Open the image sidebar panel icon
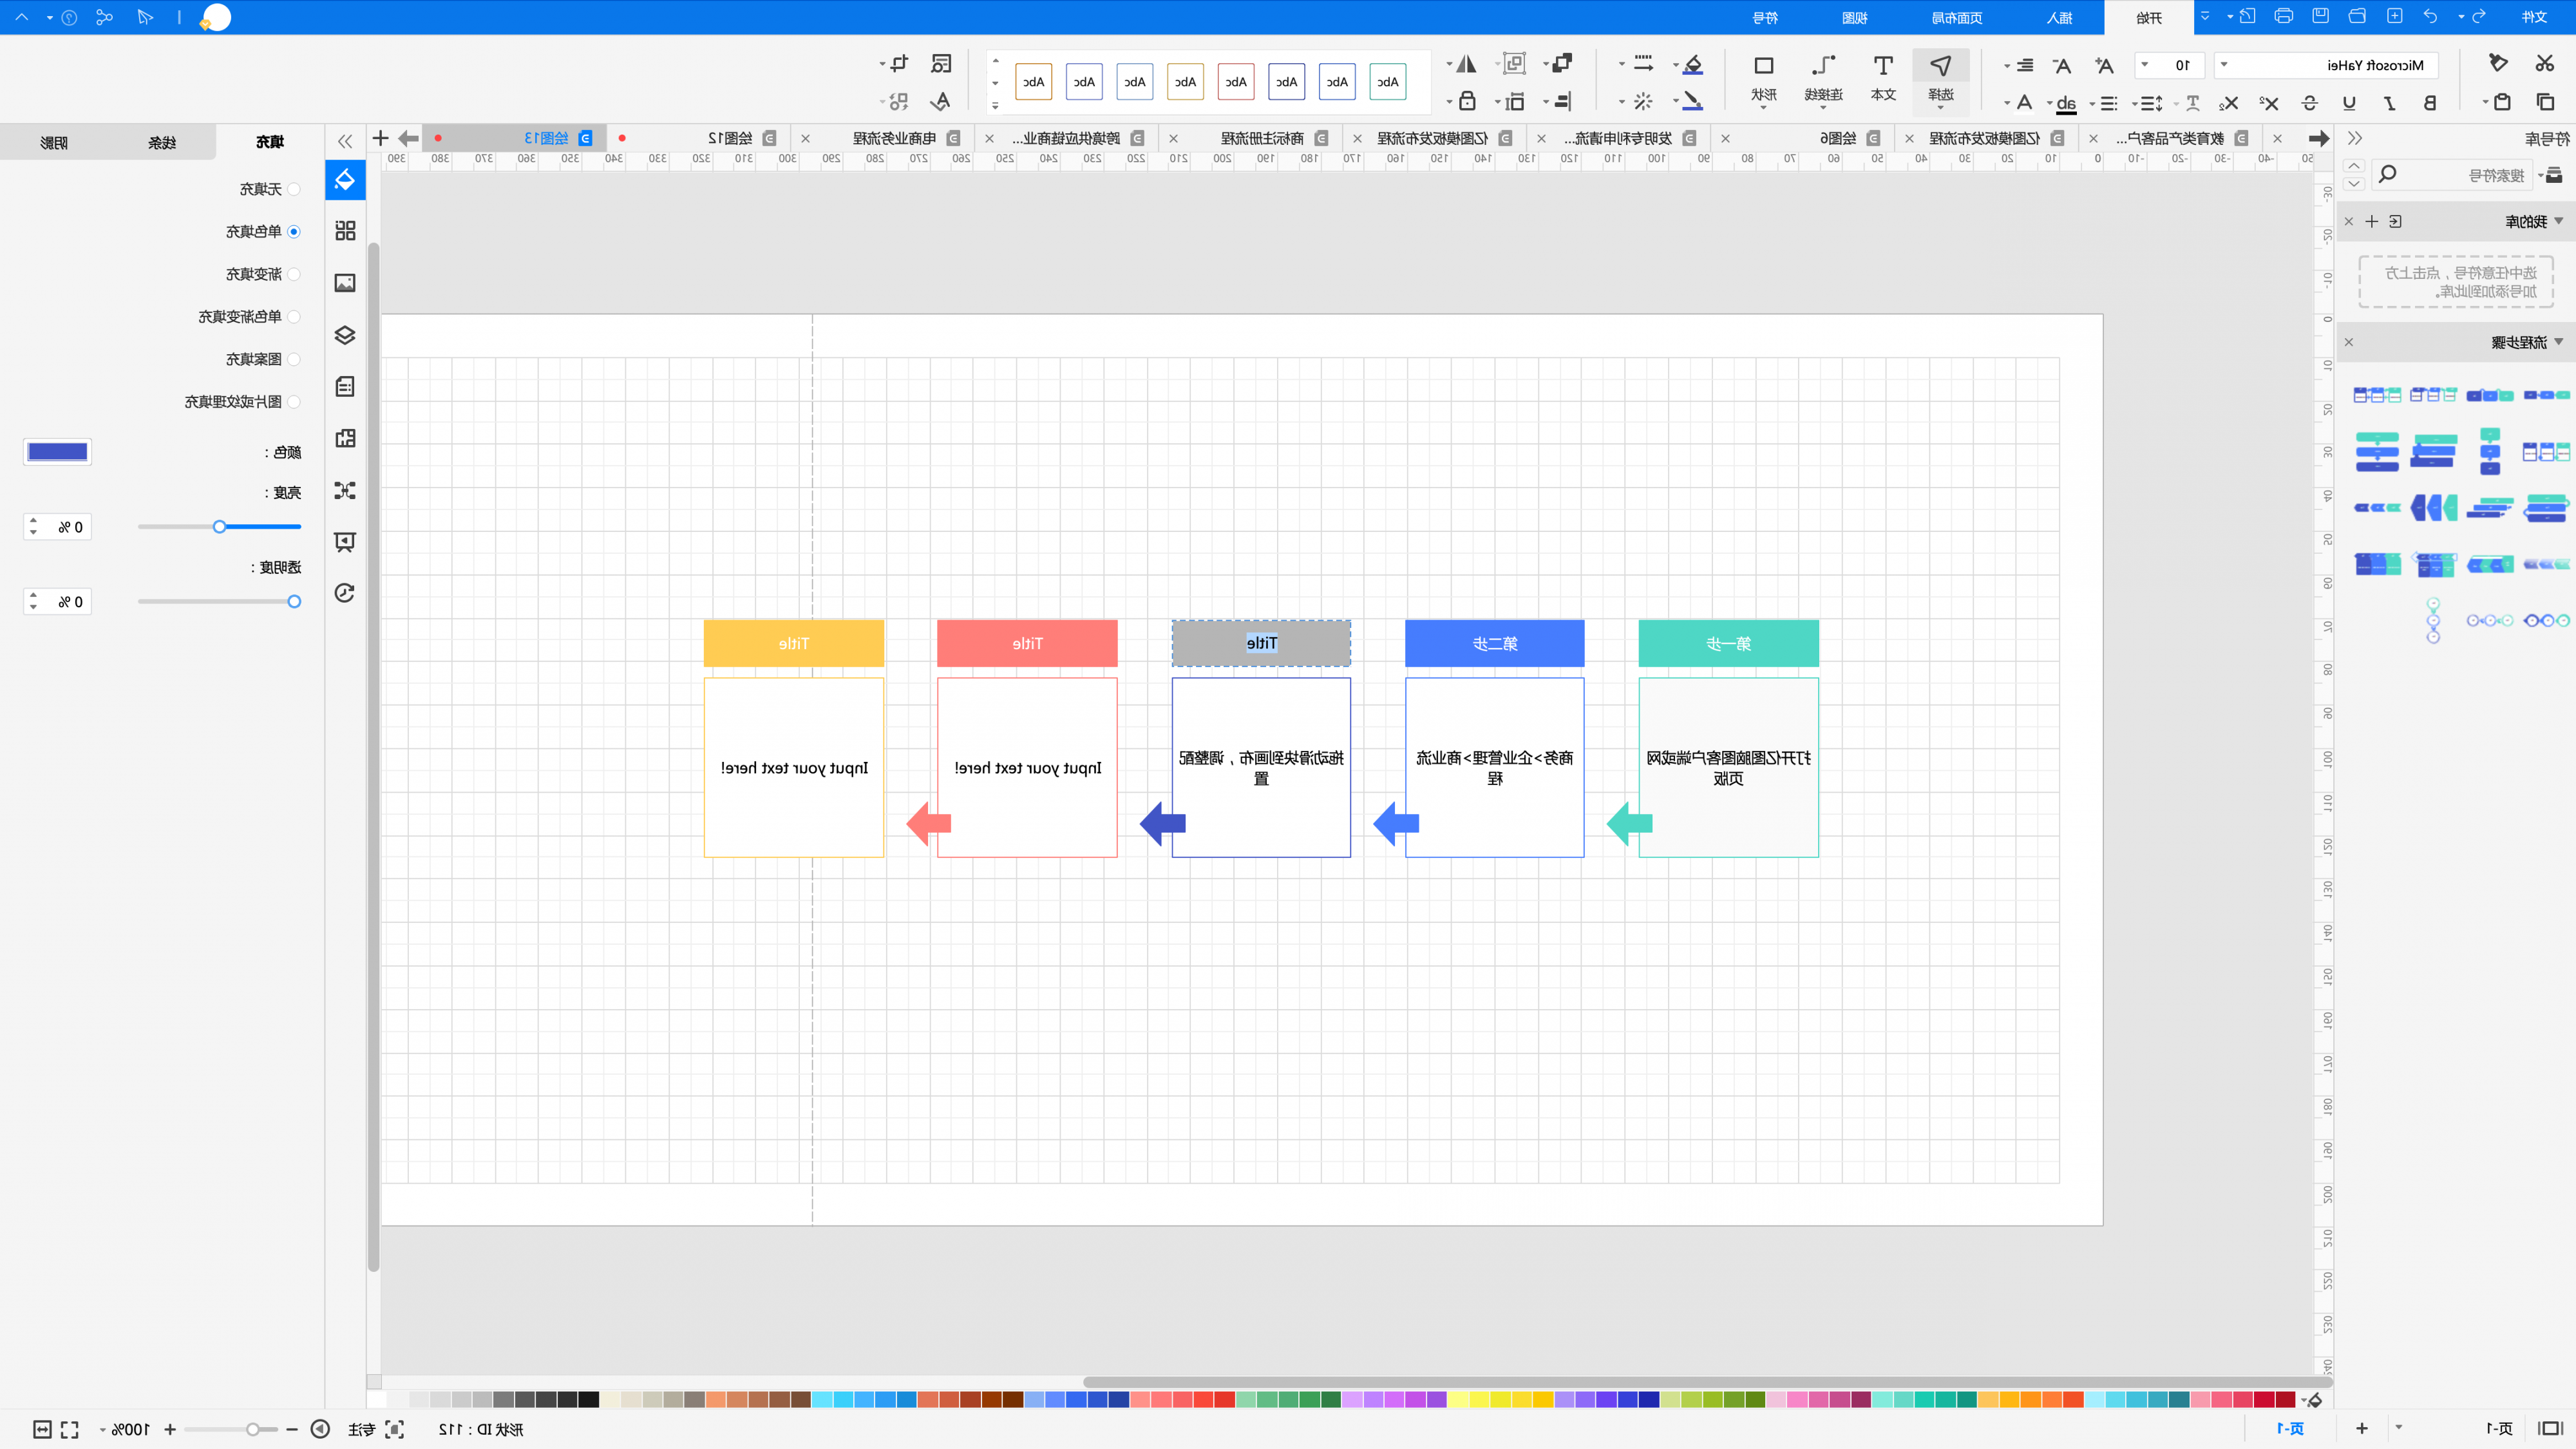The width and height of the screenshot is (2576, 1449). click(345, 283)
